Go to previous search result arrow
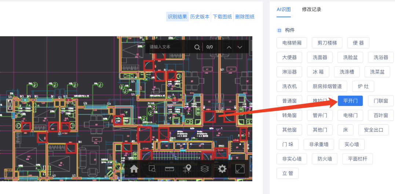Screen dimensions: 395x194 click(x=229, y=47)
